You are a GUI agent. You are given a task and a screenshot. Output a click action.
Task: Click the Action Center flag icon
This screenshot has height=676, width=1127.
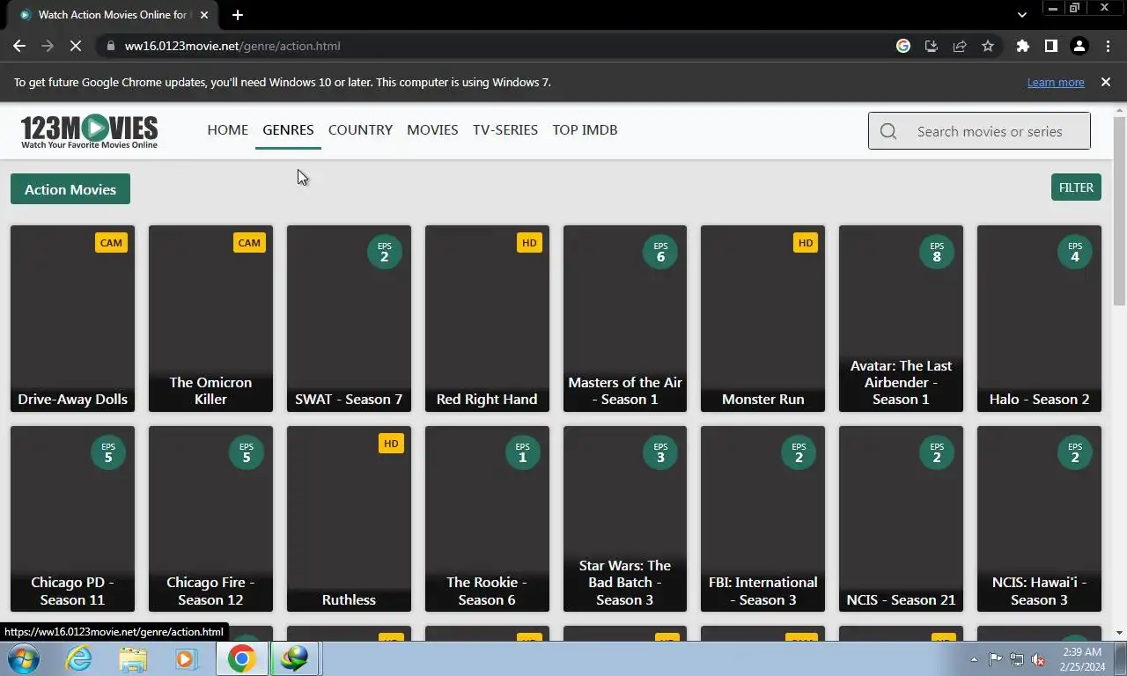click(x=995, y=659)
